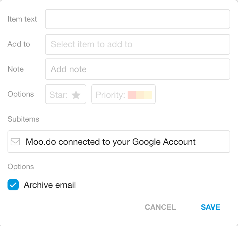The width and height of the screenshot is (238, 226).
Task: Click the 'Priority:' label text
Action: click(110, 95)
